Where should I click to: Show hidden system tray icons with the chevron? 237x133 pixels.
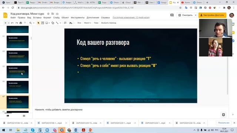(194, 130)
